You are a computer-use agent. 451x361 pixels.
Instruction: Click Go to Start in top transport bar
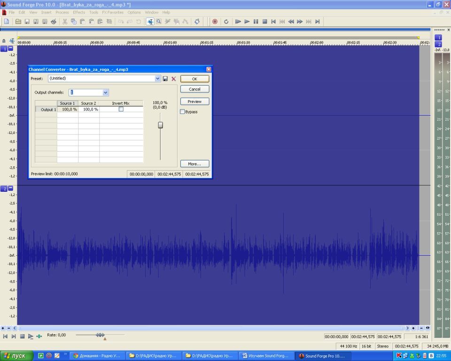[273, 22]
